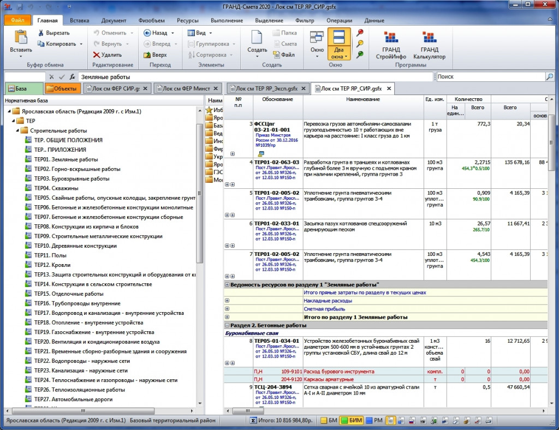The width and height of the screenshot is (559, 430).
Task: Close the Лок см ФЕР Минст tab
Action: (216, 88)
